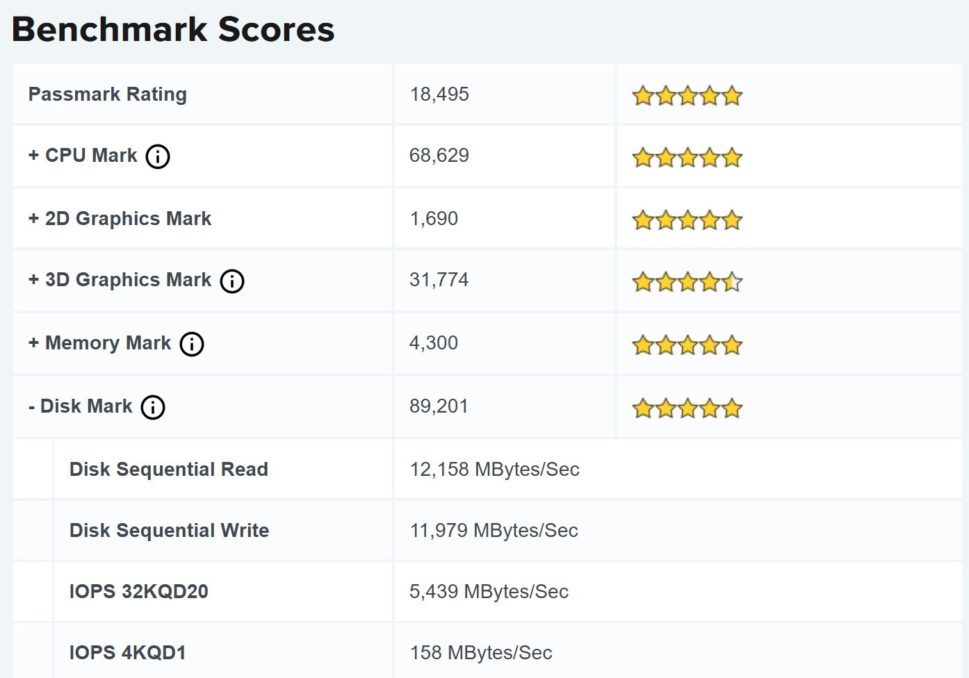Screen dimensions: 969x678
Task: Select the Disk Mark score 89,201
Action: coord(439,406)
